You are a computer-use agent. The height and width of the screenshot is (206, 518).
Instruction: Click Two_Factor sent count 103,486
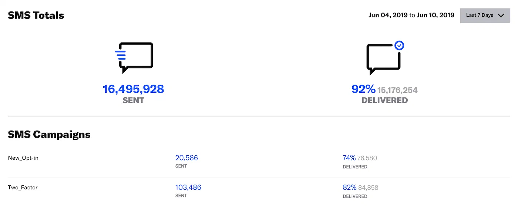(188, 188)
